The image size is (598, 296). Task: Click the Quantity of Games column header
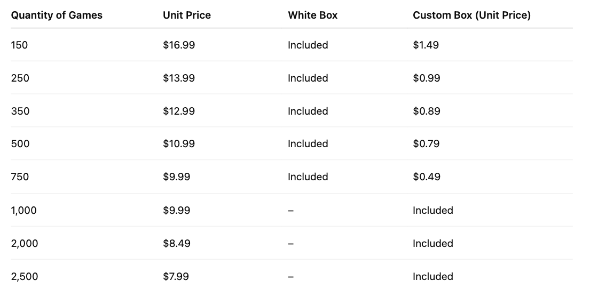(x=57, y=15)
